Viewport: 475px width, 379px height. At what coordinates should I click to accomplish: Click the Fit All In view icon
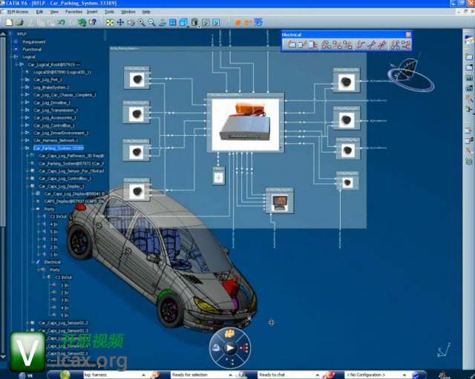tap(110, 22)
